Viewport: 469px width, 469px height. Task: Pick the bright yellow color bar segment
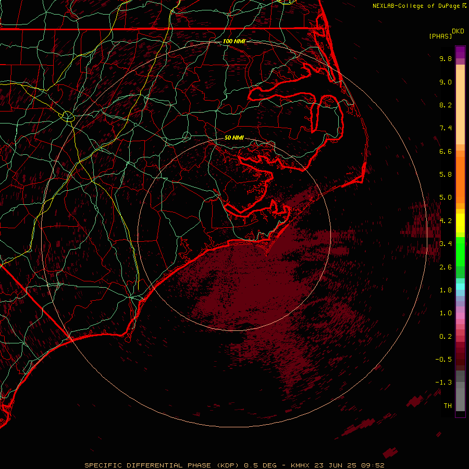(460, 223)
